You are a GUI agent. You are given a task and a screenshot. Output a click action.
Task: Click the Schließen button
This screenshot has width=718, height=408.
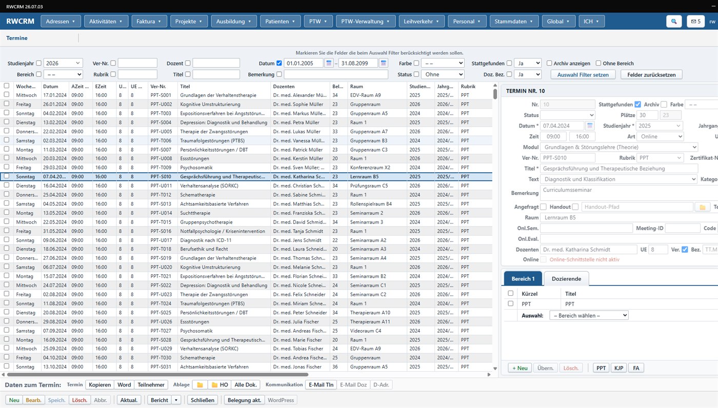click(202, 400)
